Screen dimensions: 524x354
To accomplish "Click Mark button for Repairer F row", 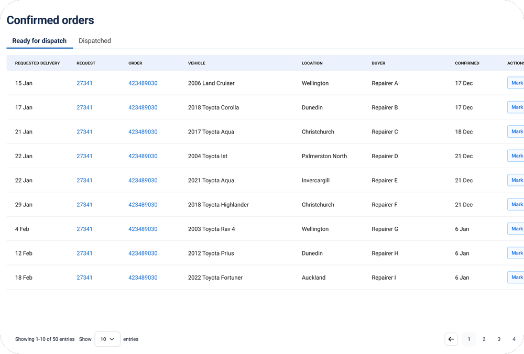I will [x=516, y=204].
